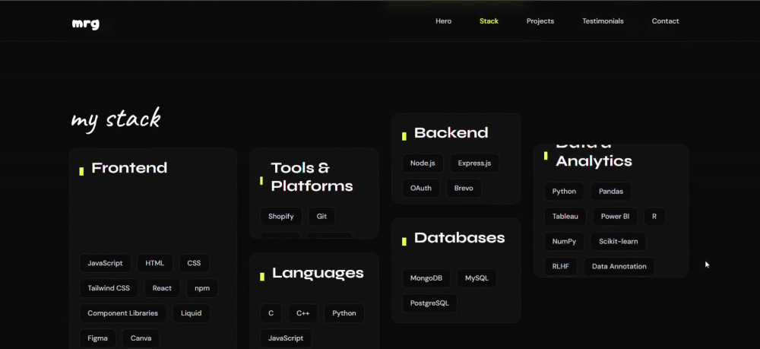Navigate to Projects section
This screenshot has width=760, height=349.
(540, 21)
